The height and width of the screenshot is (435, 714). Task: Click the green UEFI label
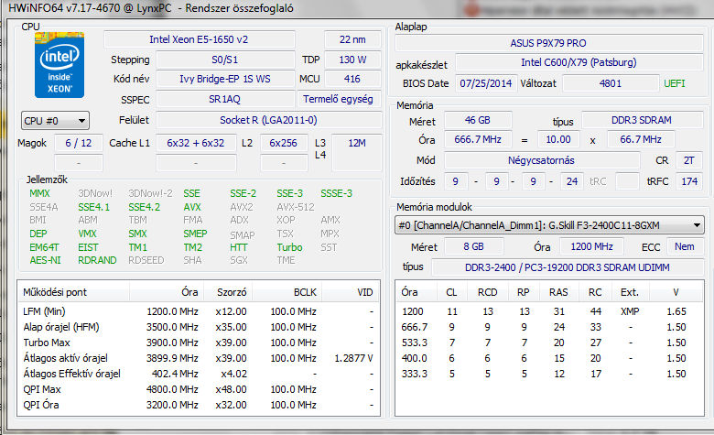675,83
